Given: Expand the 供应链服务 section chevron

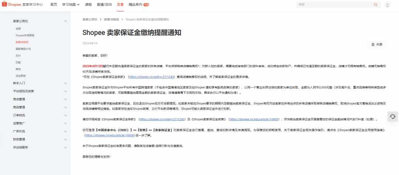Looking at the screenshot, I should coord(65,147).
